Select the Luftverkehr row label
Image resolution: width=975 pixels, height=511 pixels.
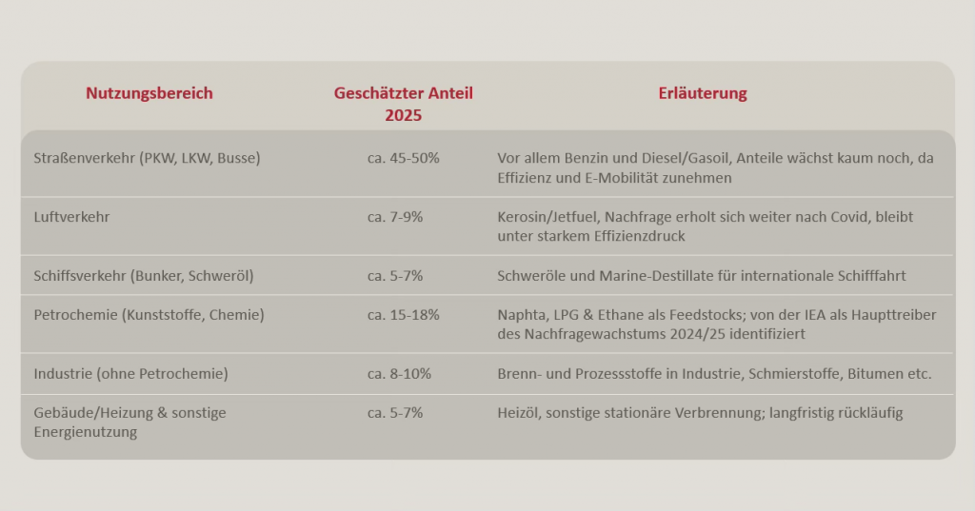(x=71, y=217)
